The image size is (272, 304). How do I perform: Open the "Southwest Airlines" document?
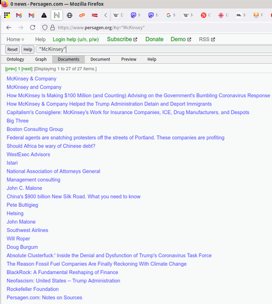click(x=28, y=230)
